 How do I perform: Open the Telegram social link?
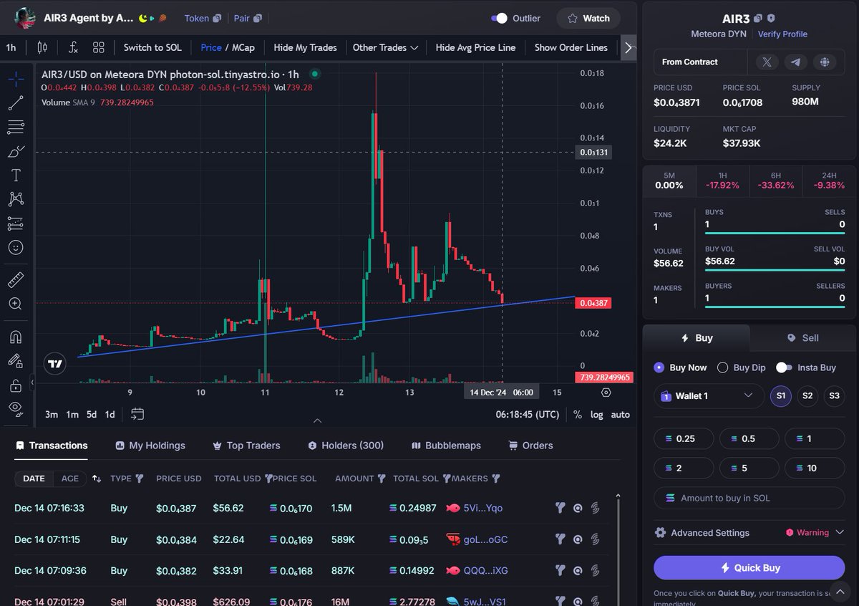(795, 62)
